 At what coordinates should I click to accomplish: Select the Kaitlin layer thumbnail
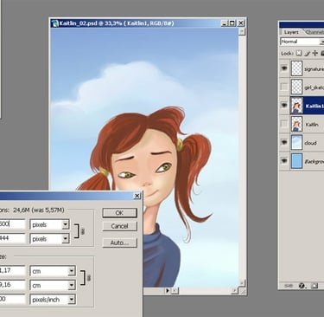coord(296,124)
